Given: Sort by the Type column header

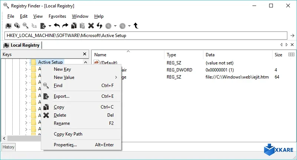Looking at the screenshot, I should coord(184,54).
